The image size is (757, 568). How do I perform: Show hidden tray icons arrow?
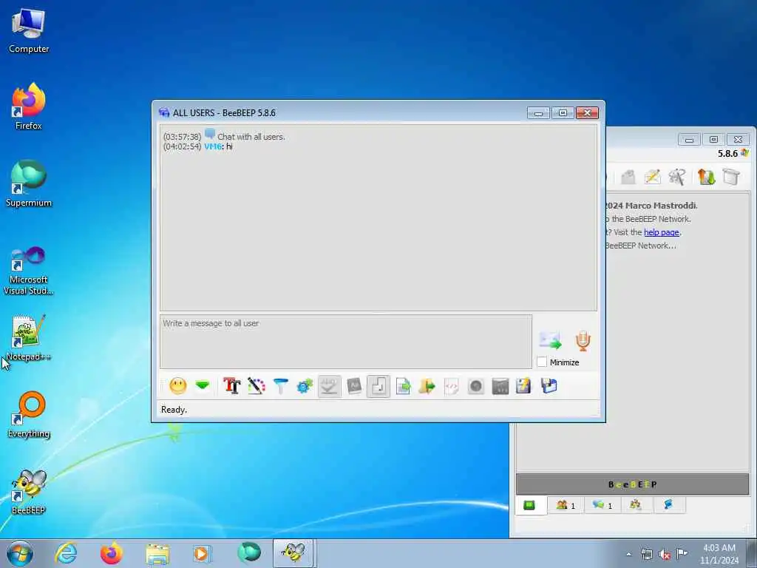click(628, 555)
